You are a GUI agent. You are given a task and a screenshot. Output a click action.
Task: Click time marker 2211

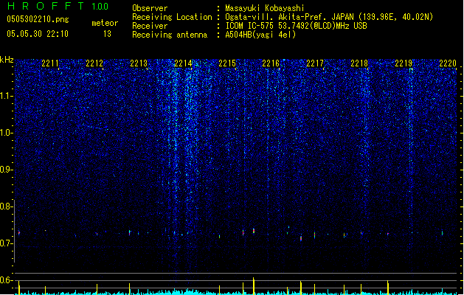[x=50, y=63]
